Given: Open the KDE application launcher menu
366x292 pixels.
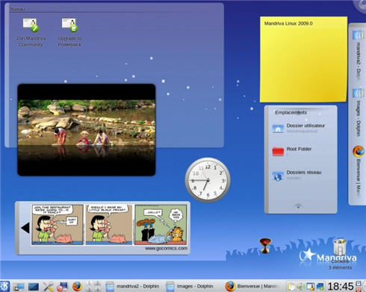Looking at the screenshot, I should 4,286.
